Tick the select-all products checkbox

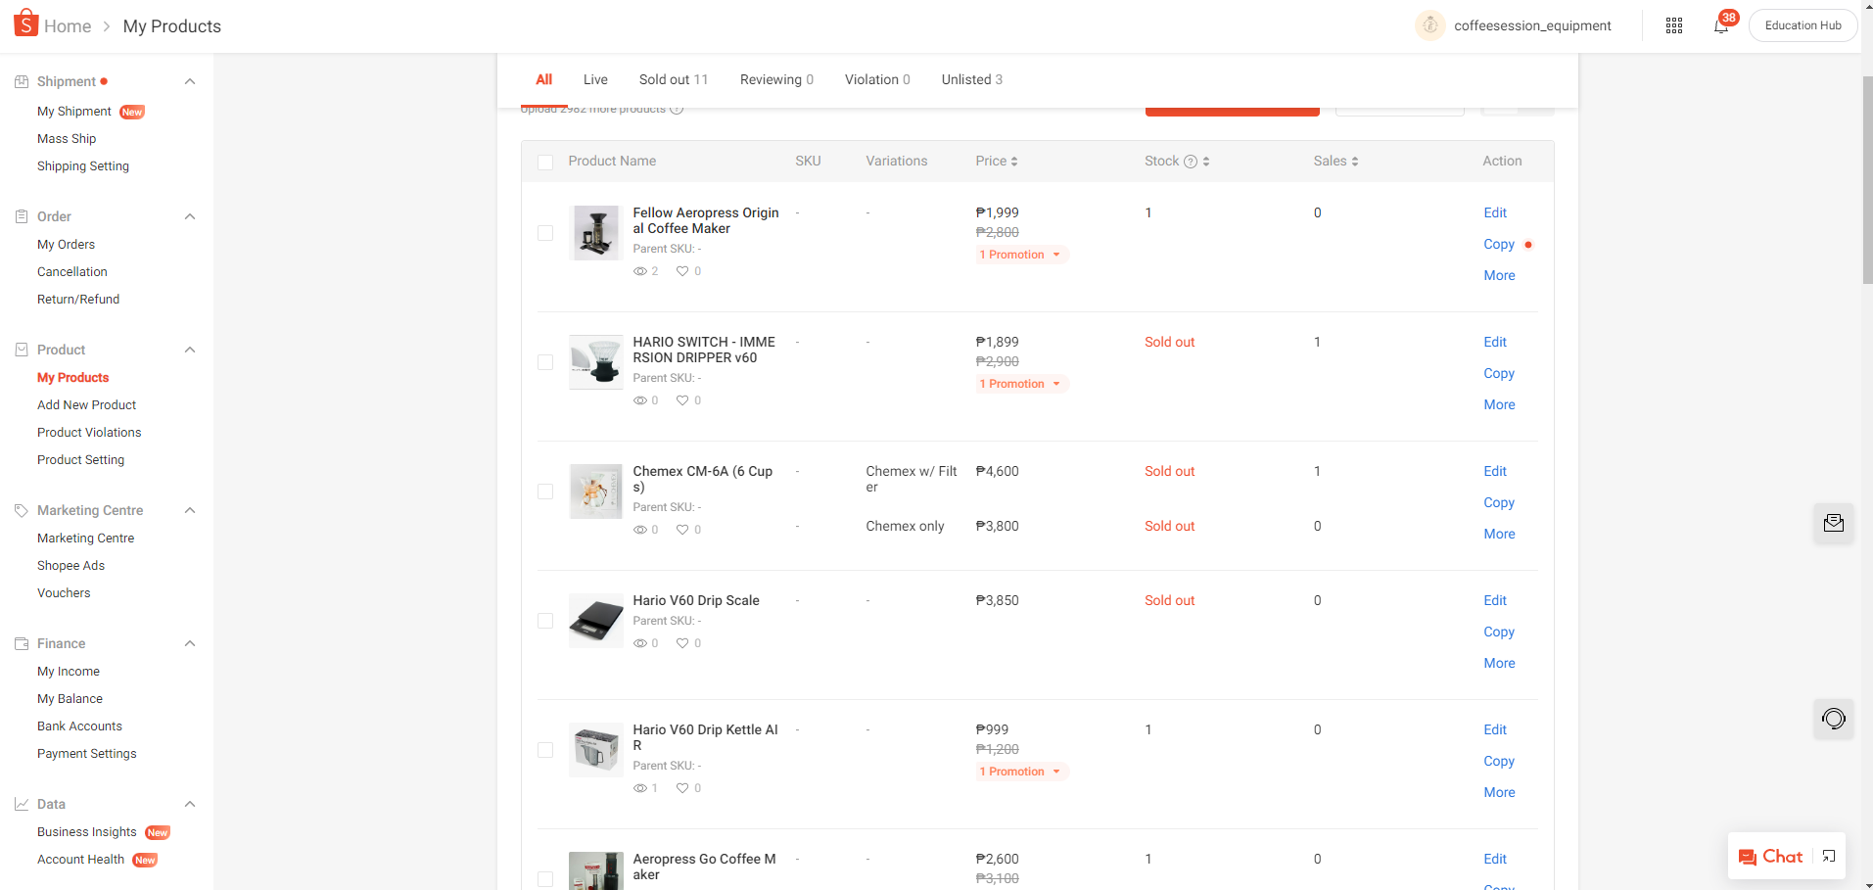pos(545,163)
